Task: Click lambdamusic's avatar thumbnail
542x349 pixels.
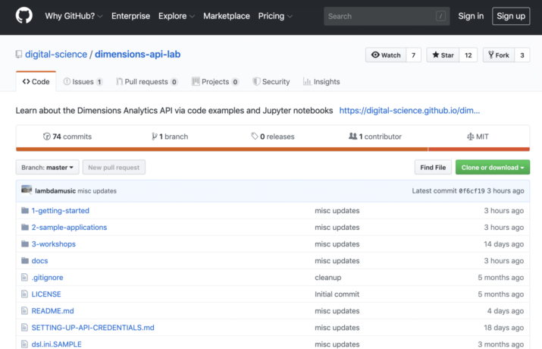Action: point(27,190)
